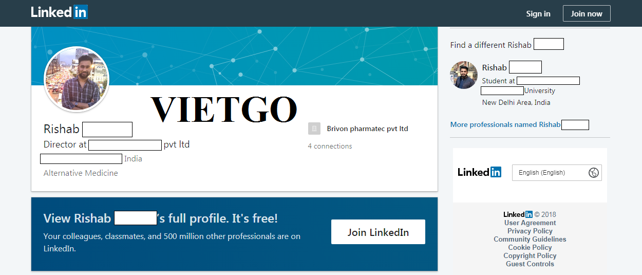Viewport: 642px width, 275px height.
Task: Open the User Agreement link
Action: (x=530, y=223)
